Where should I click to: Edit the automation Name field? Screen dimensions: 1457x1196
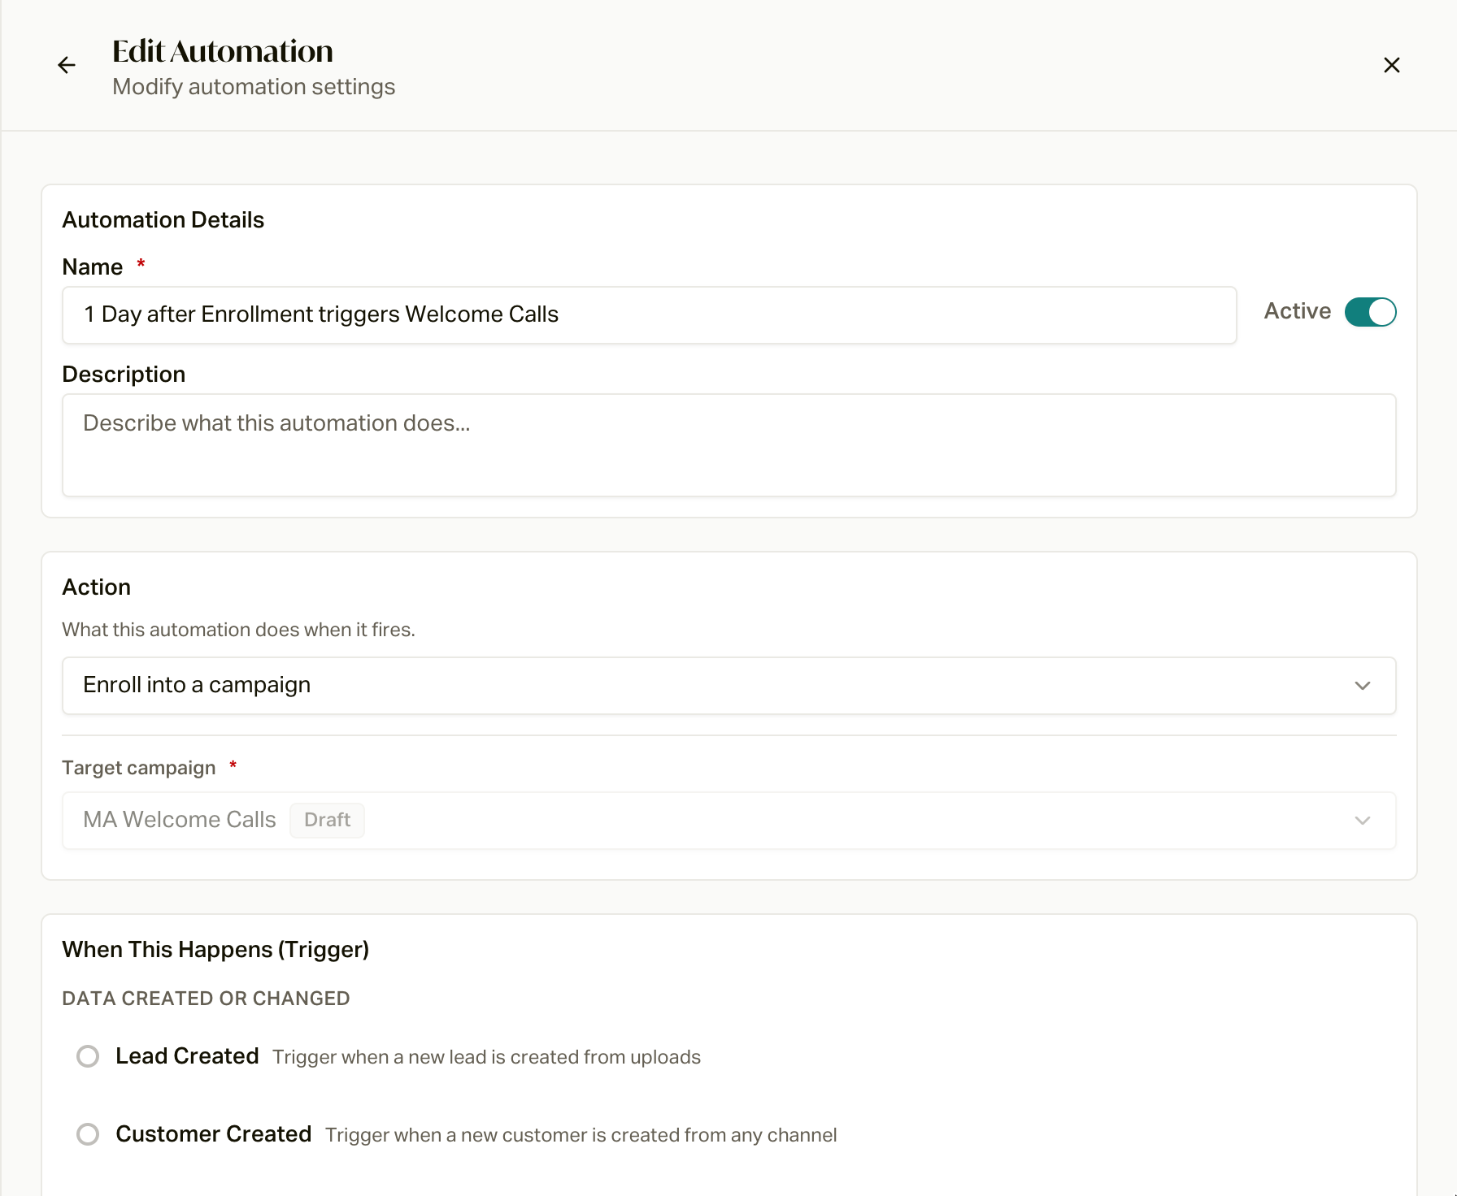click(x=649, y=315)
